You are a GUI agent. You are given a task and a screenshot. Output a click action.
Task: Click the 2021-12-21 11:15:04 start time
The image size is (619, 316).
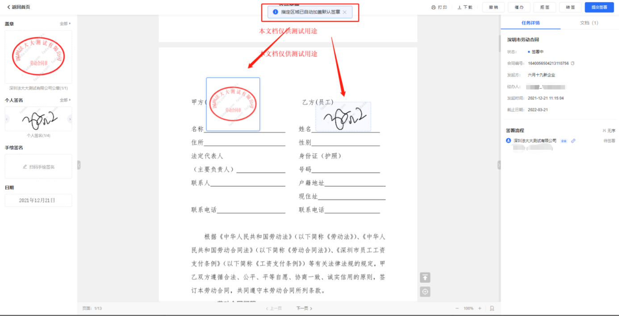(546, 98)
